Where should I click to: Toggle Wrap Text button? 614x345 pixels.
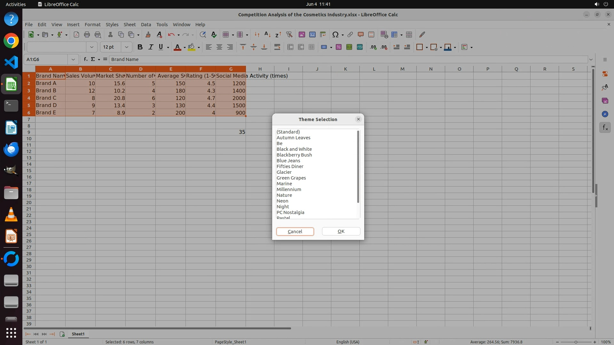click(x=277, y=47)
